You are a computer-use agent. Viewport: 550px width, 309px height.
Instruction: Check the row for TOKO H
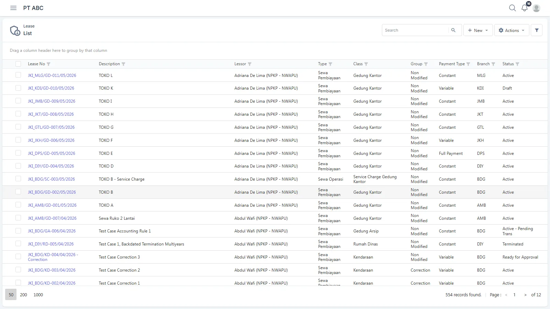pyautogui.click(x=18, y=114)
